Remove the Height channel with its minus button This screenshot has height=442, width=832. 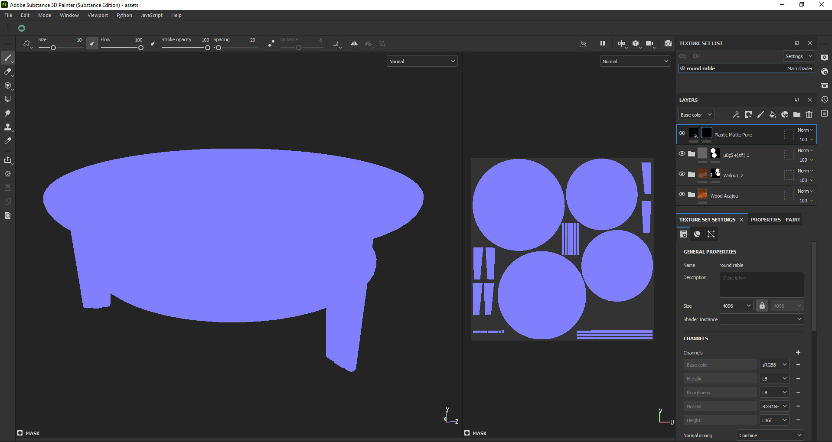[x=798, y=420]
